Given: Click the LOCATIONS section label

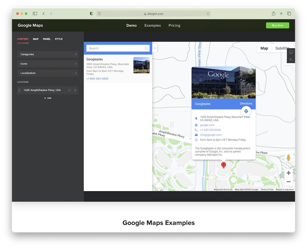Looking at the screenshot, I should pos(23,82).
